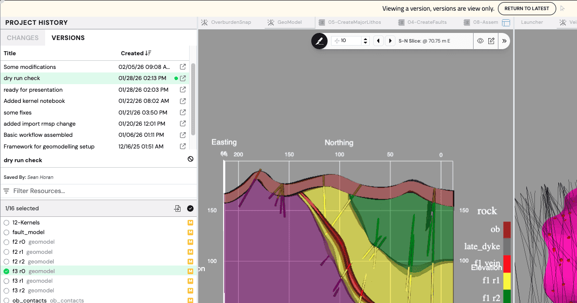Click the M badge on the f2 r1 row

tap(190, 252)
